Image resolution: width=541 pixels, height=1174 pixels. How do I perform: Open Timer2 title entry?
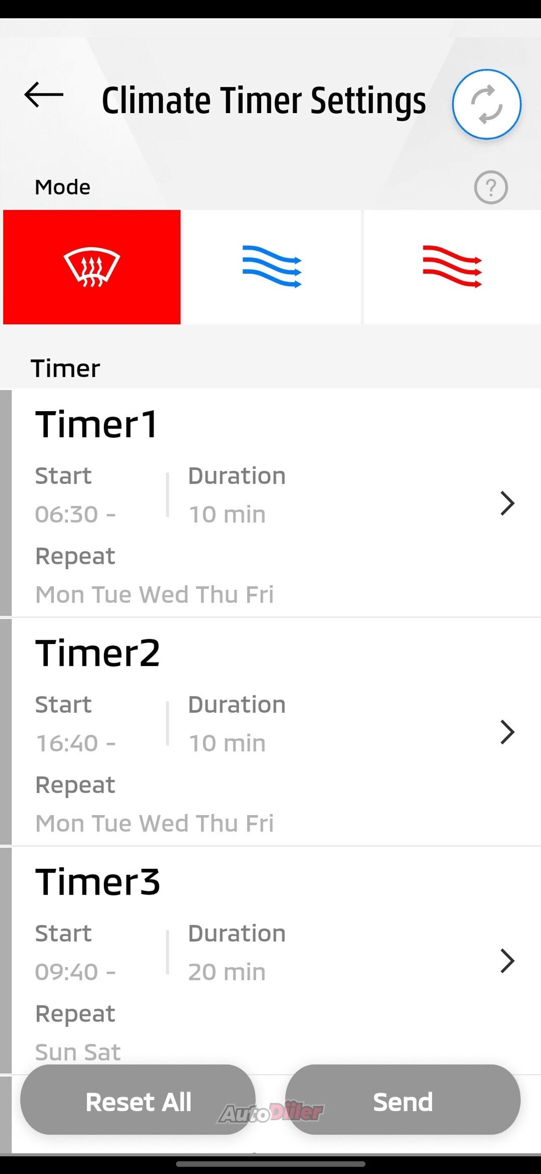(x=98, y=653)
